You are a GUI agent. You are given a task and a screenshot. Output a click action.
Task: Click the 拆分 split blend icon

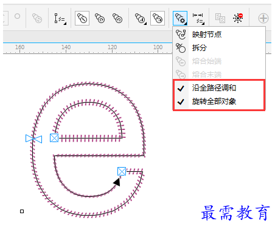point(181,48)
